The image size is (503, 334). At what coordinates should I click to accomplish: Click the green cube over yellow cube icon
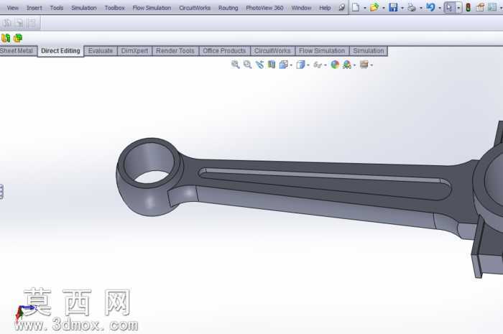[18, 38]
